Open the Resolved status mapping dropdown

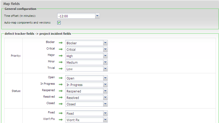point(105,97)
